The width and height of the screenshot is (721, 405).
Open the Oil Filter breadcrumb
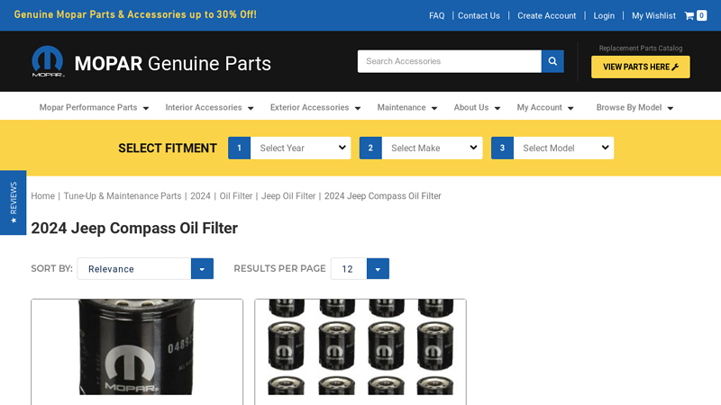click(x=236, y=196)
